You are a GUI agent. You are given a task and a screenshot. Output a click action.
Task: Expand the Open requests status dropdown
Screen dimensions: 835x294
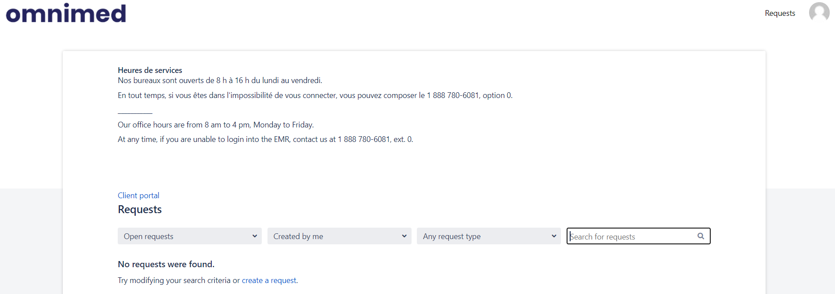(189, 236)
